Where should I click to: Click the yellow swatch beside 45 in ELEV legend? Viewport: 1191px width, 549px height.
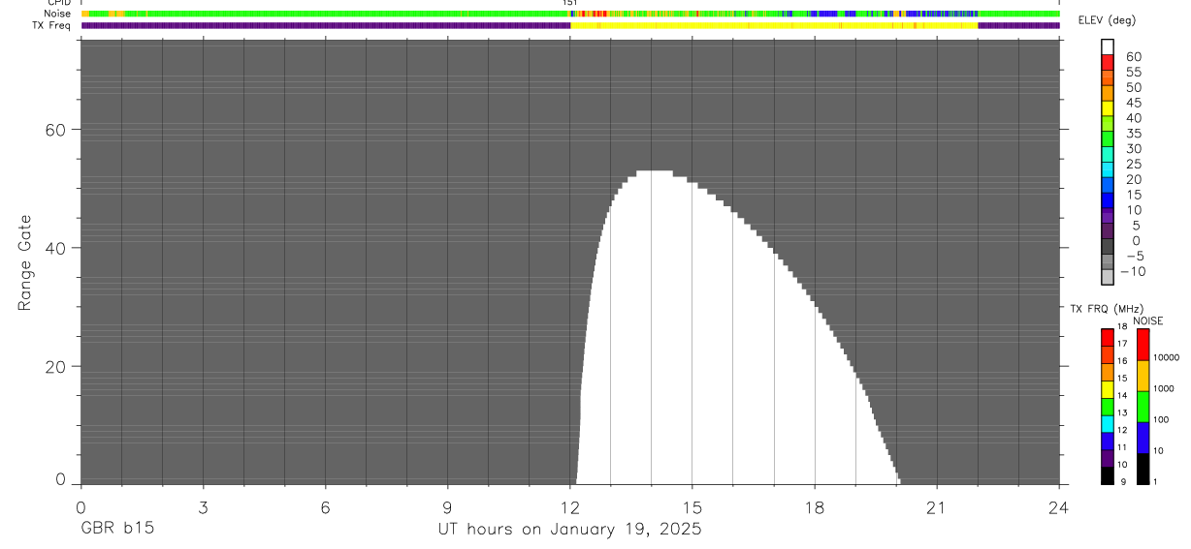pos(1107,108)
